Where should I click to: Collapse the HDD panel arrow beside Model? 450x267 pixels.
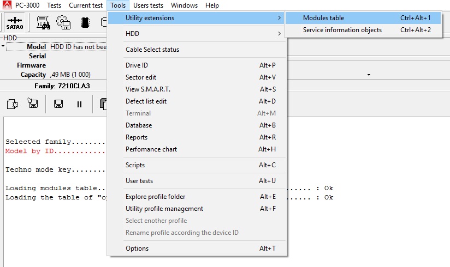[3, 47]
